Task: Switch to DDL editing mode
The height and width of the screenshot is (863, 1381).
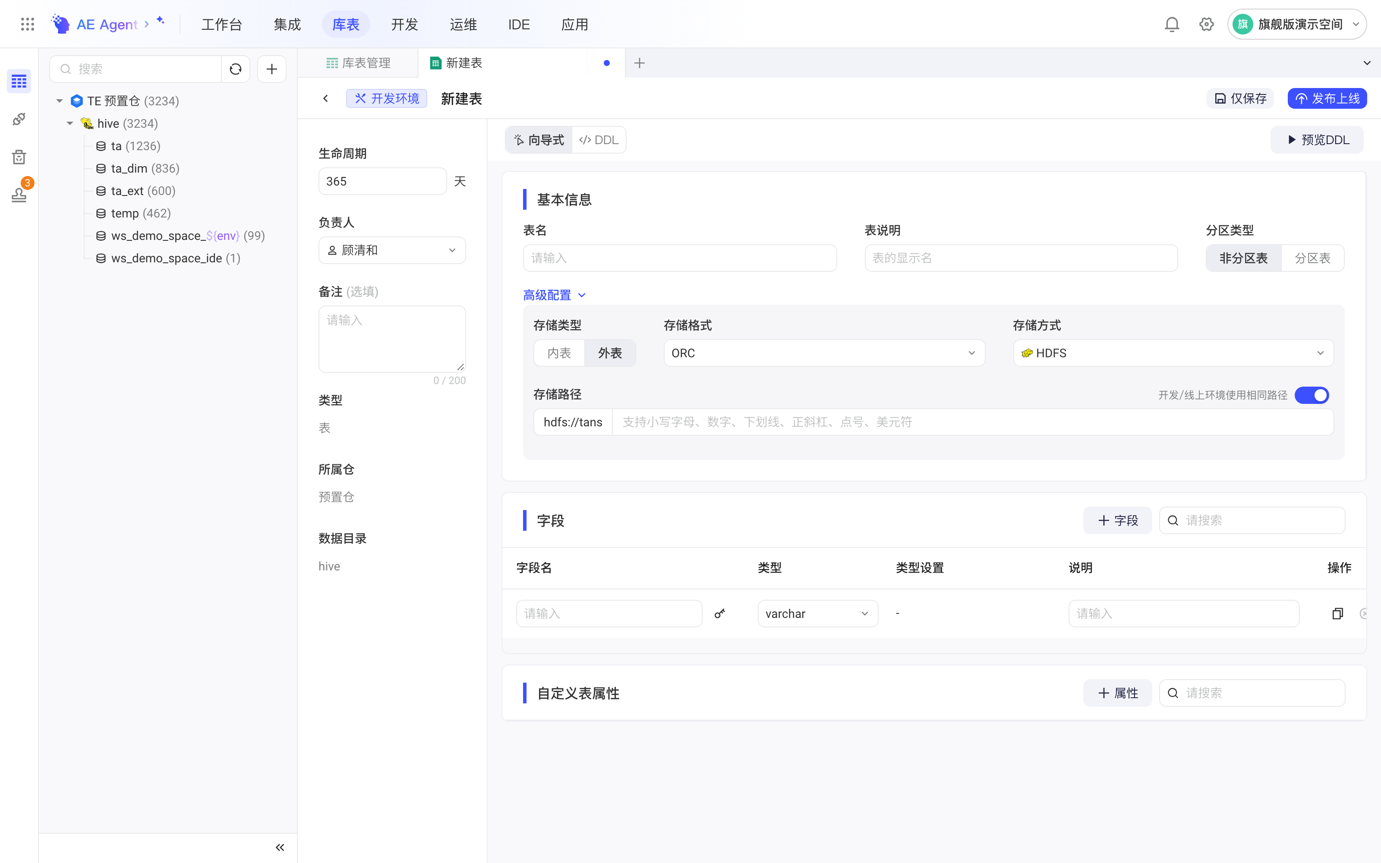Action: (599, 140)
